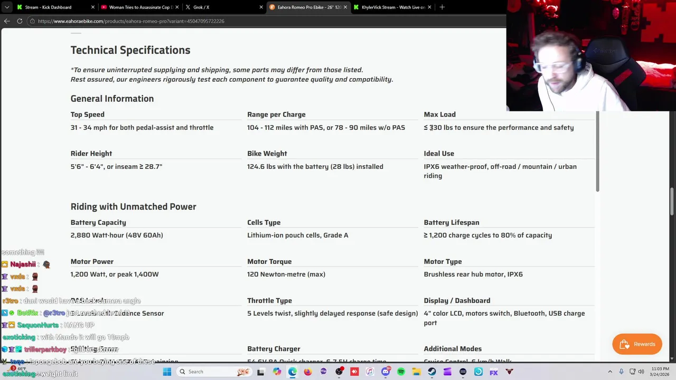Screen dimensions: 676x380
Task: Open Spotify from the taskbar
Action: click(x=401, y=372)
